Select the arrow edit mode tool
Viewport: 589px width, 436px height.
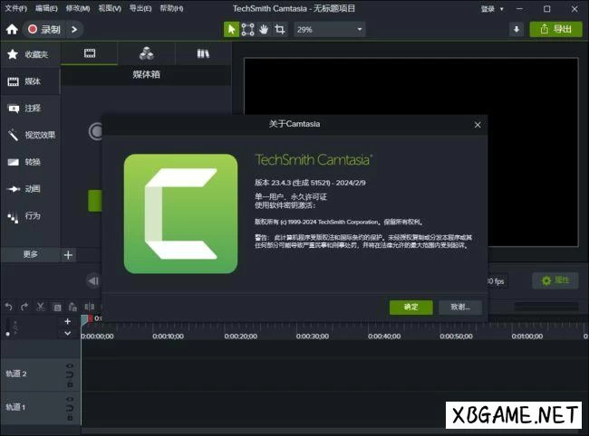click(x=231, y=29)
